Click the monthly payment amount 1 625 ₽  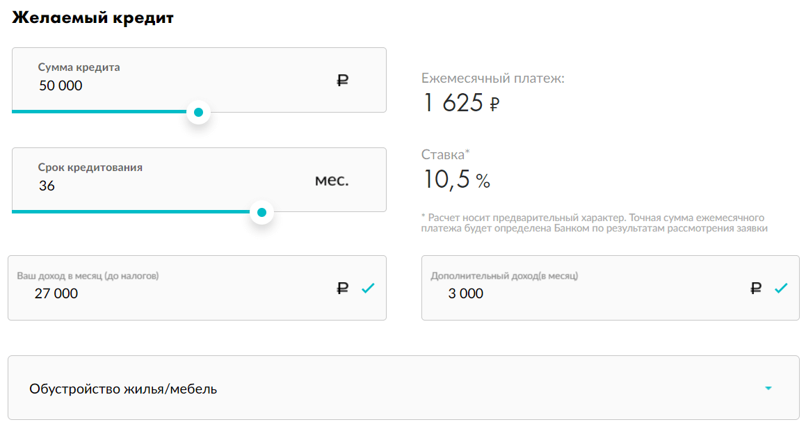tap(461, 103)
